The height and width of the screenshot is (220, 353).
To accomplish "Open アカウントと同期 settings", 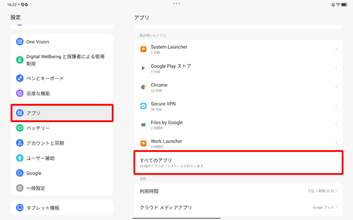I will (62, 143).
